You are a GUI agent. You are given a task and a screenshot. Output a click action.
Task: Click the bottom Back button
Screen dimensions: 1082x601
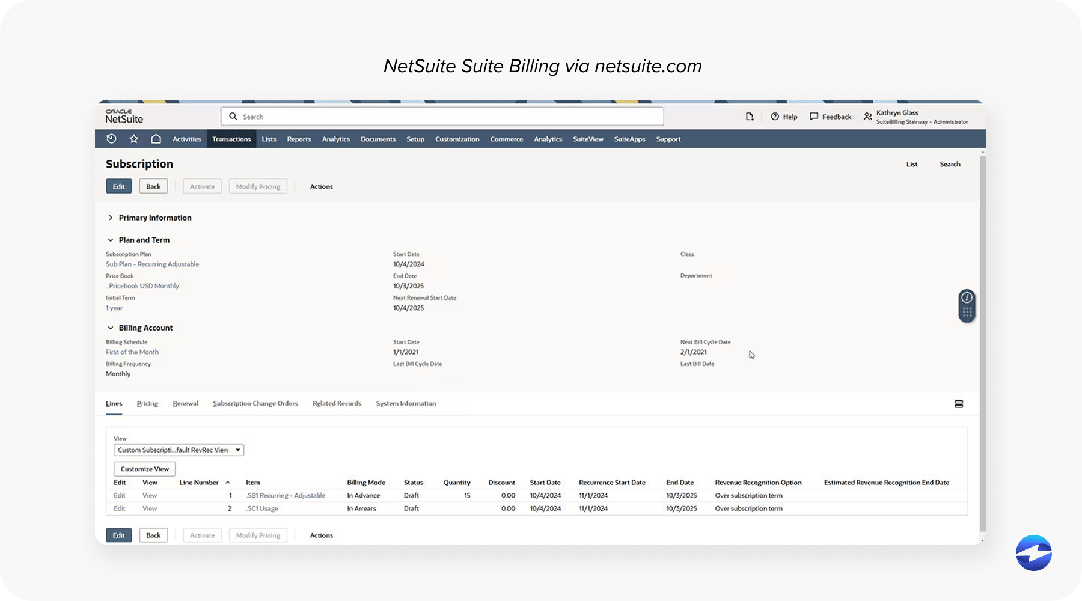point(153,535)
